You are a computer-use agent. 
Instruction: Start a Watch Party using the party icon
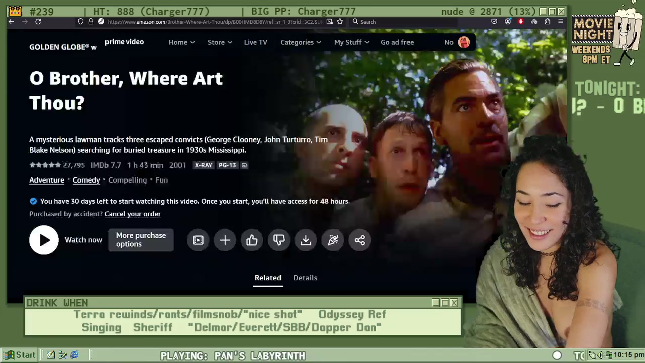333,240
